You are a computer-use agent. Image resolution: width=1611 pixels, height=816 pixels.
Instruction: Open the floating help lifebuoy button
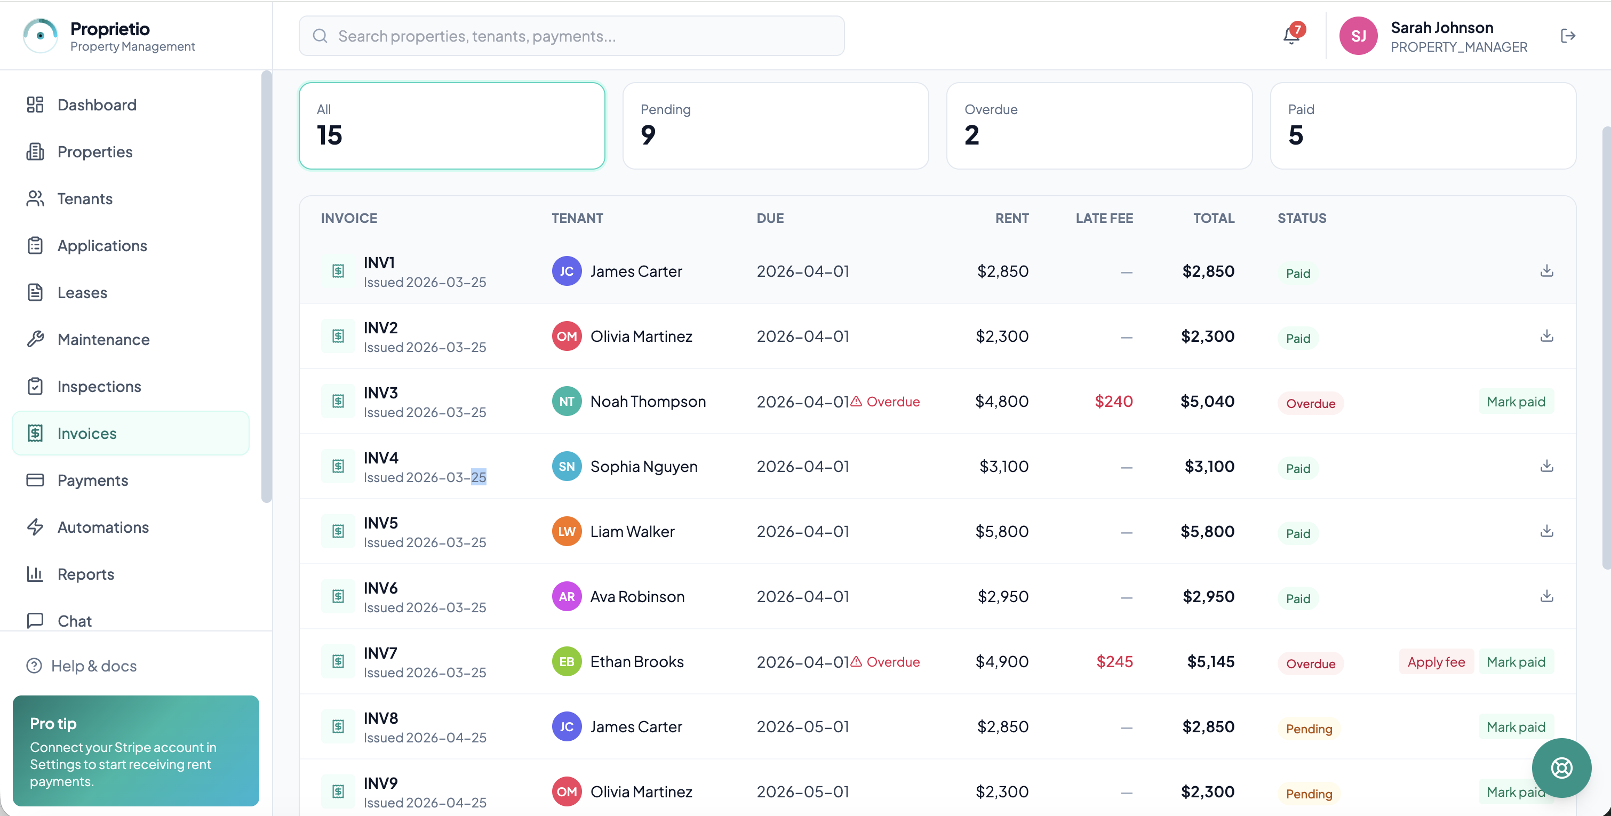click(1561, 767)
